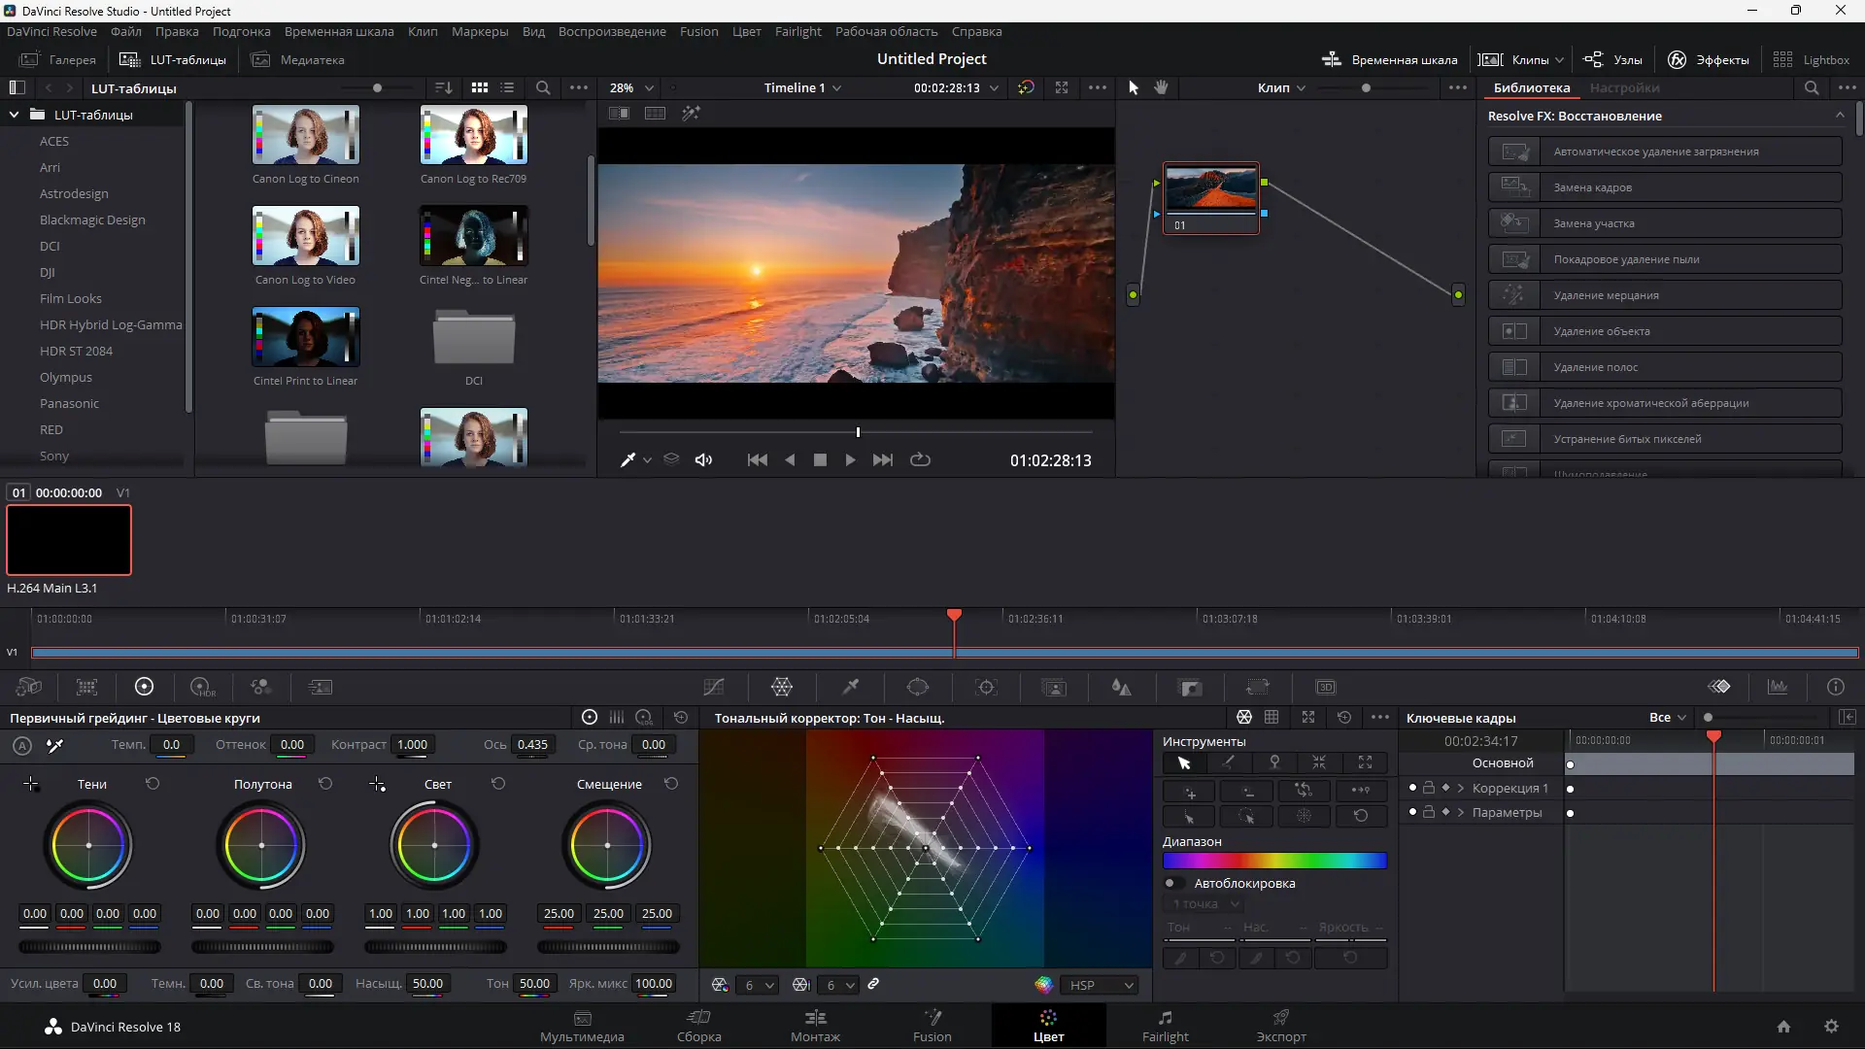Switch LUT browser to list view

coord(507,87)
